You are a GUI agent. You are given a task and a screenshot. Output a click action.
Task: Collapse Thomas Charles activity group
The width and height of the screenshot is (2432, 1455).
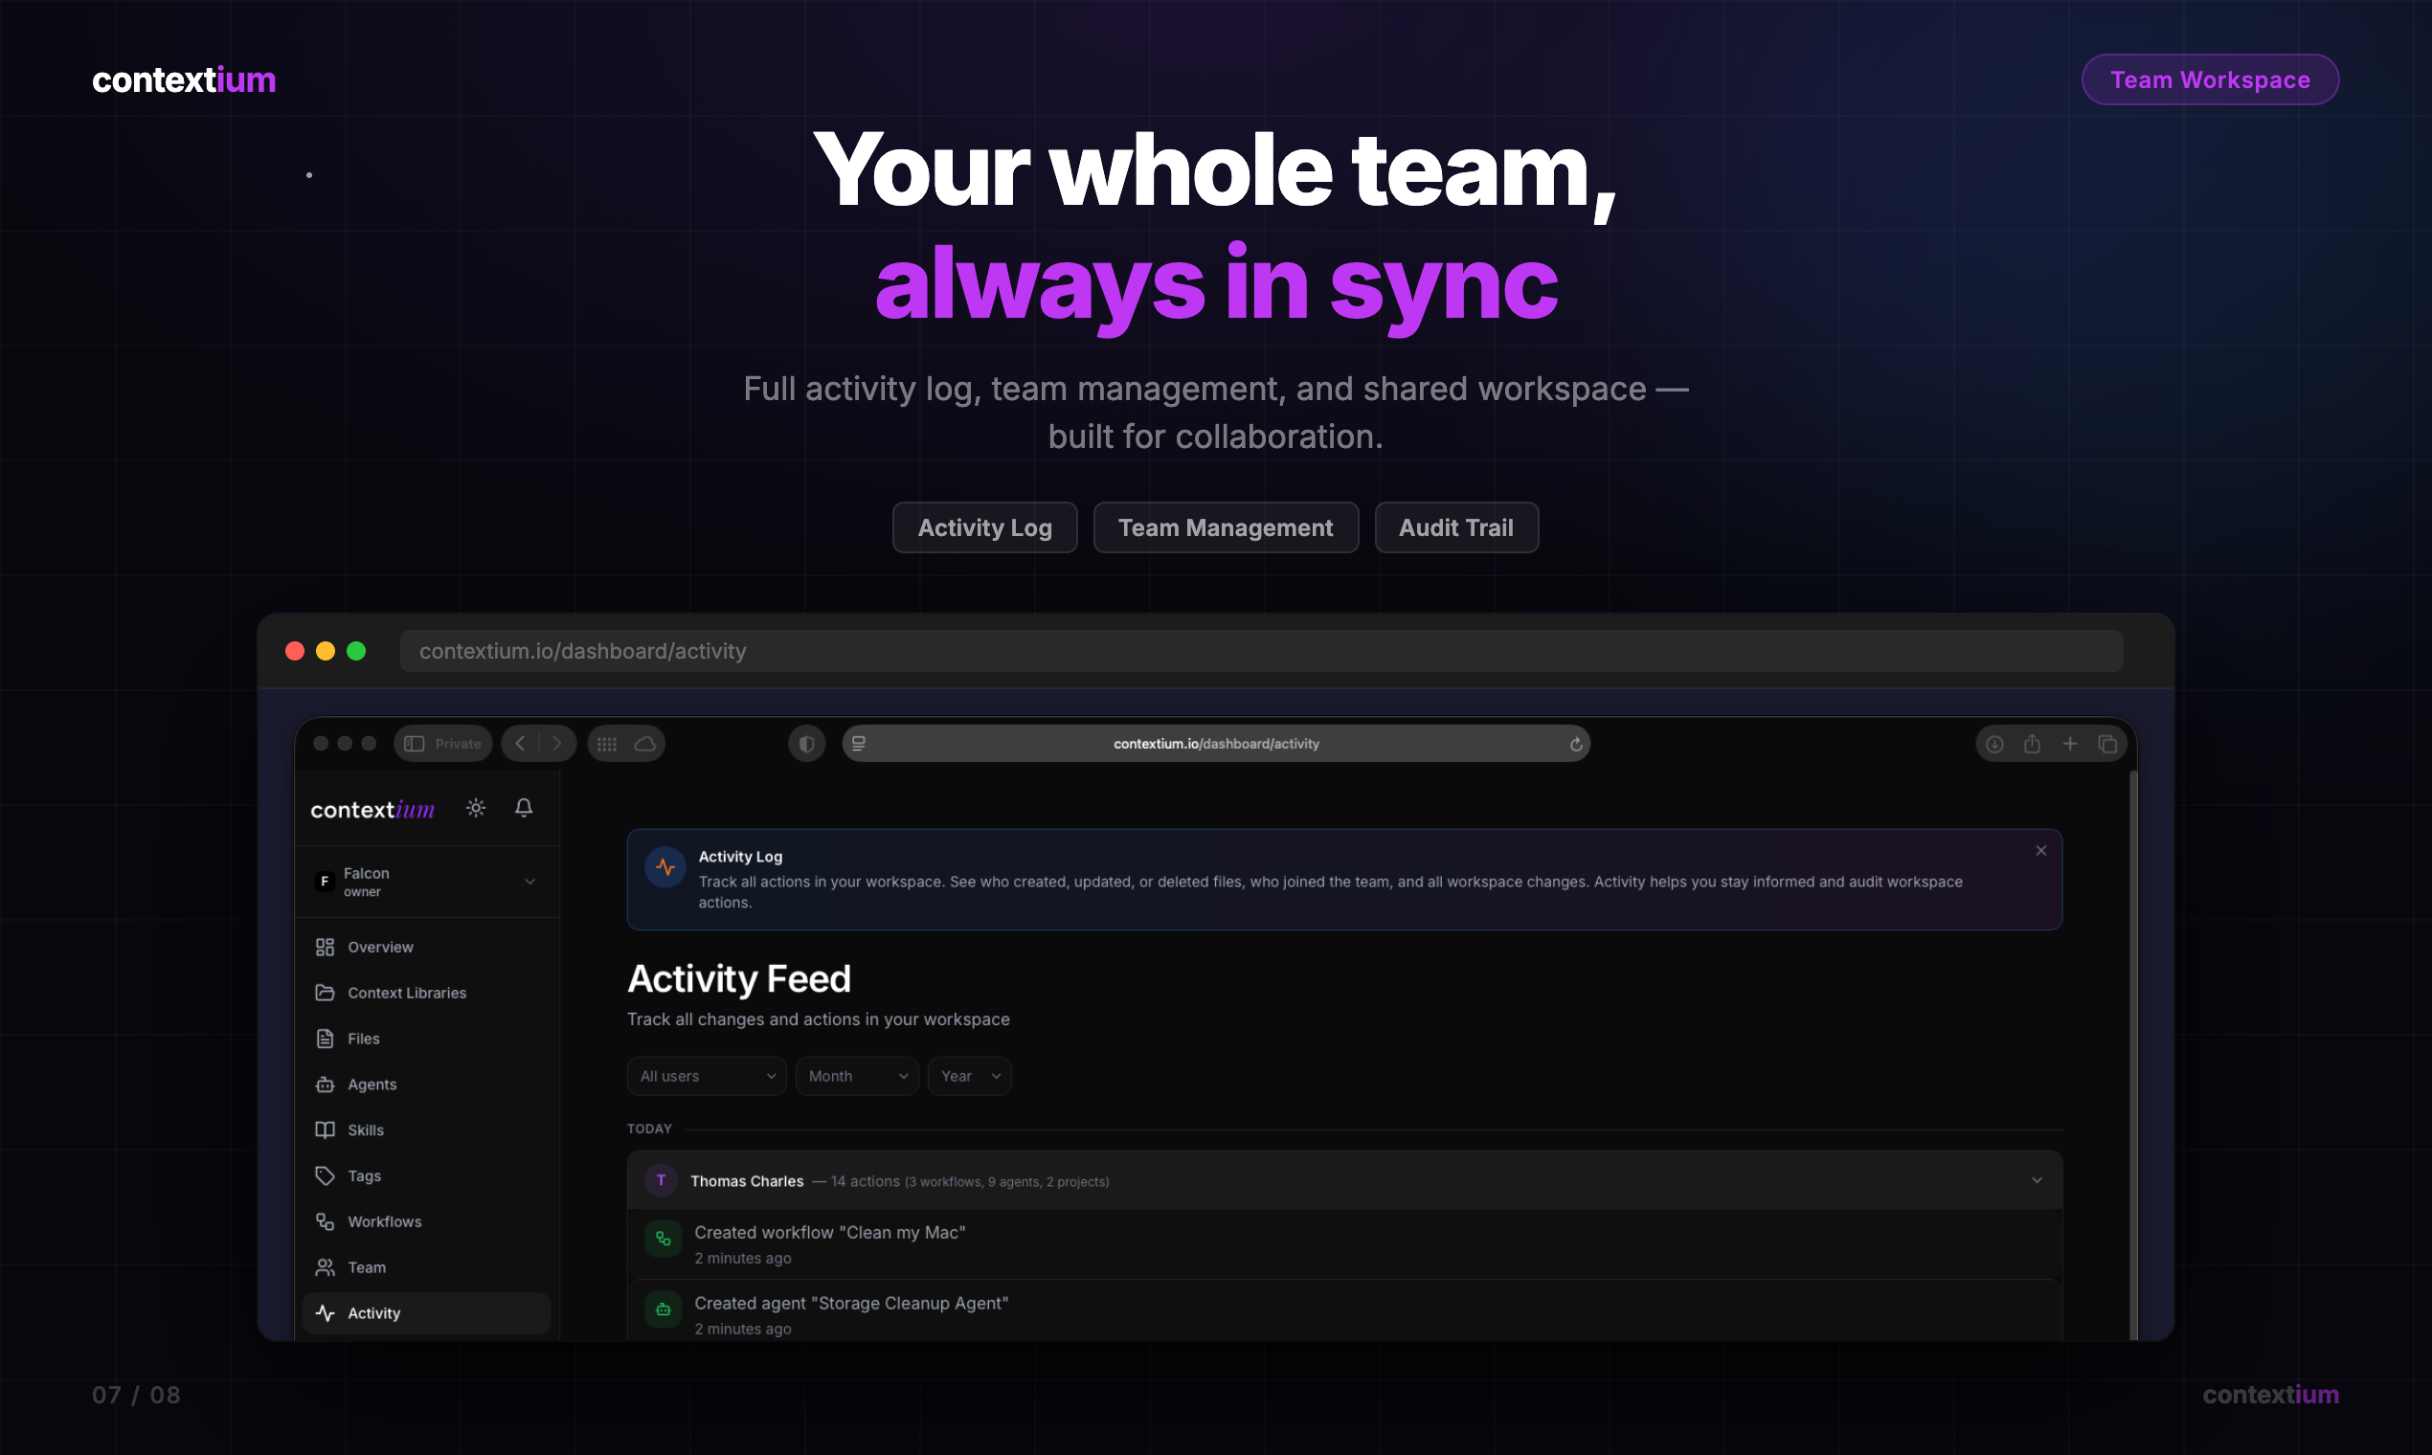[2037, 1180]
